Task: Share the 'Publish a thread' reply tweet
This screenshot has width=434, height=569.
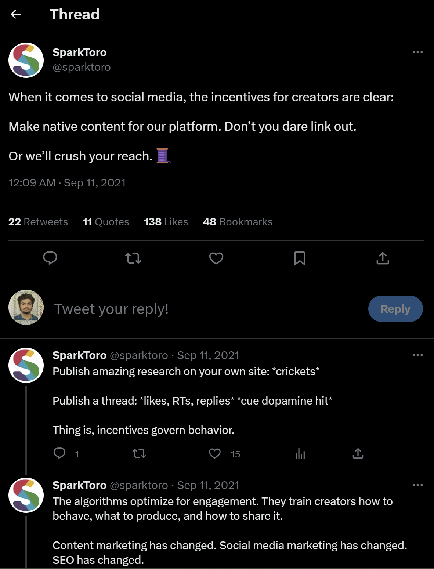Action: click(358, 454)
